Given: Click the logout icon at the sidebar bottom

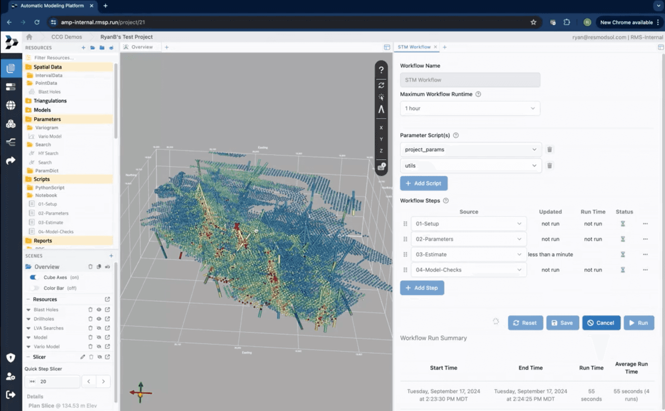Looking at the screenshot, I should (x=11, y=395).
